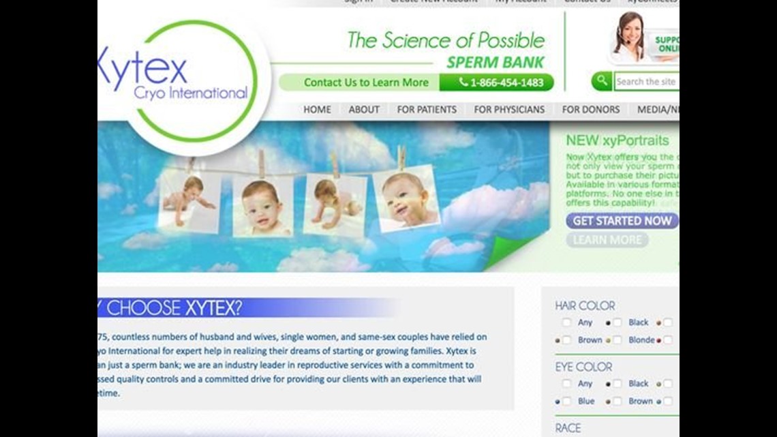Open the FOR PATIENTS menu
The height and width of the screenshot is (437, 777).
coord(427,110)
